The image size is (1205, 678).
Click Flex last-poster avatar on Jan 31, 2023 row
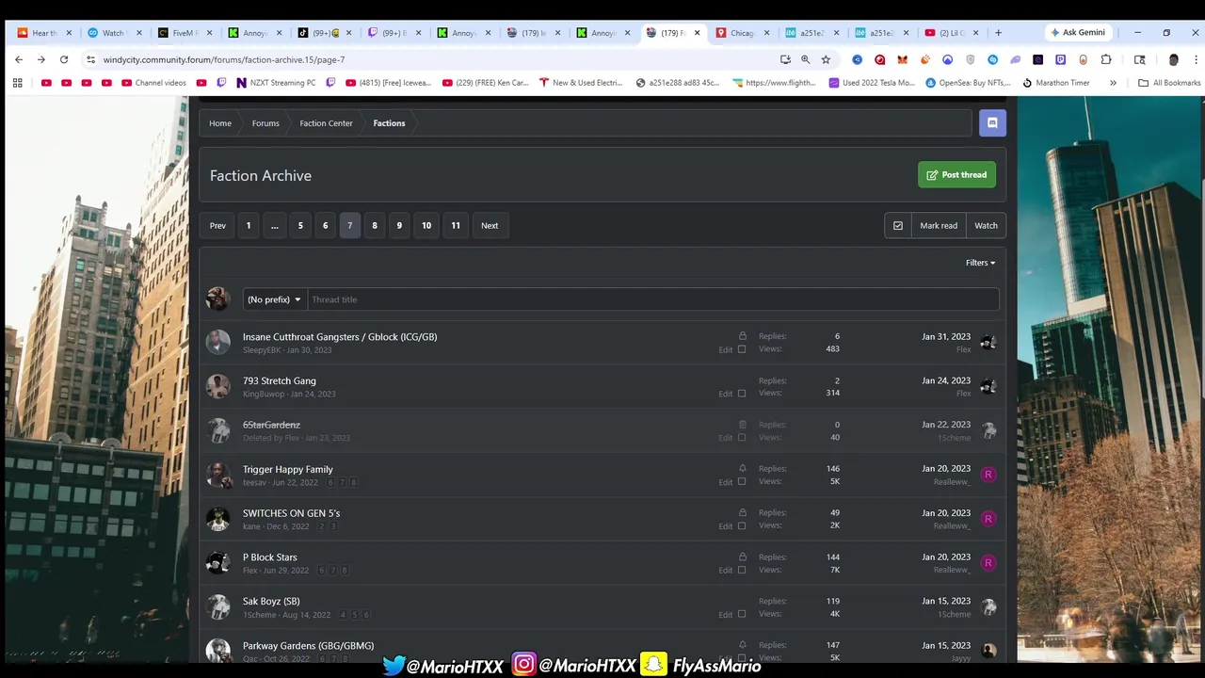pyautogui.click(x=988, y=343)
